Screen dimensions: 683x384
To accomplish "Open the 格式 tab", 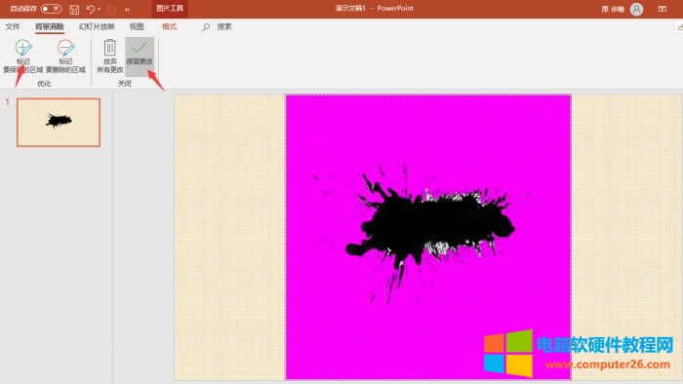I will click(x=169, y=26).
